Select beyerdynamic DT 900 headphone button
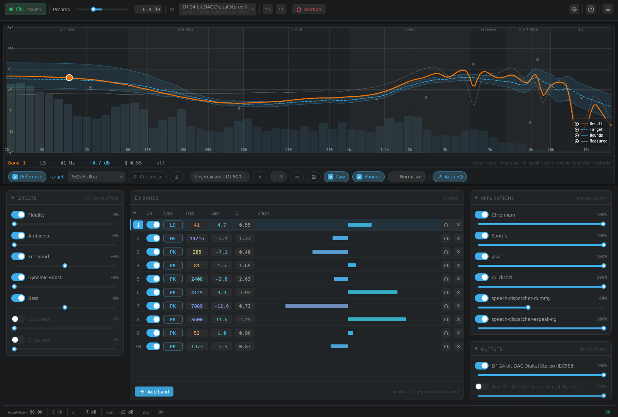This screenshot has height=417, width=618. 220,177
